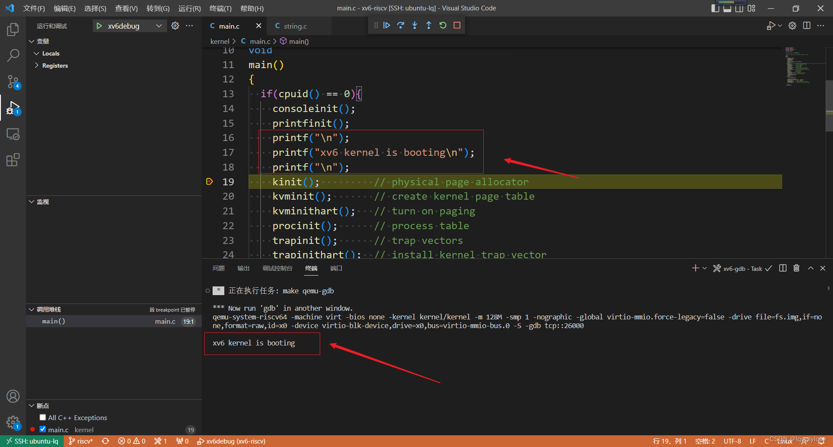Open debug view more actions ellipsis
833x447 pixels.
click(x=190, y=26)
